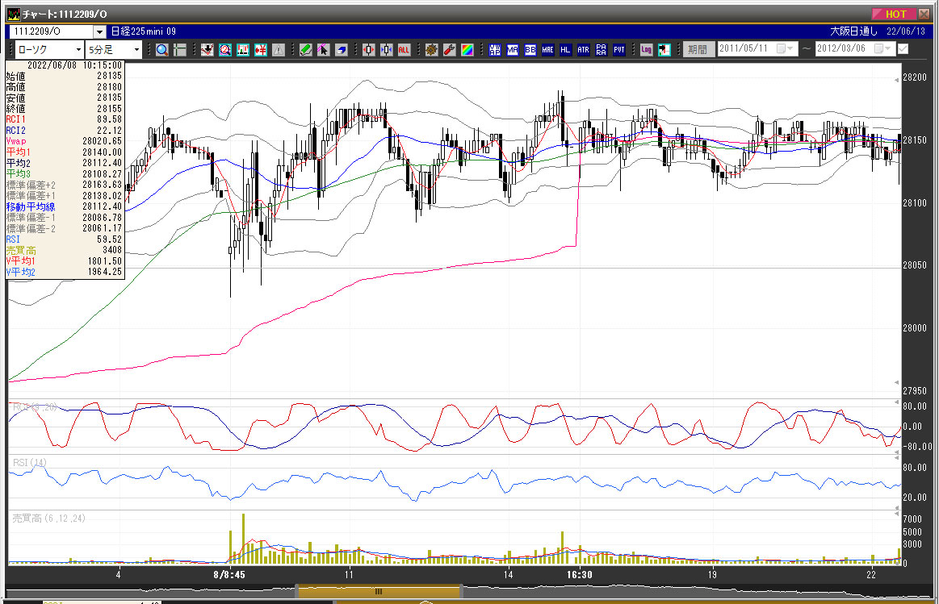Click the 標準偏差+2 legend row

[64, 185]
